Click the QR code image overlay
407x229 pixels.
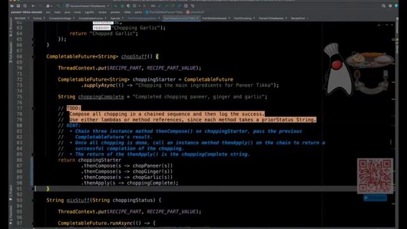(375, 176)
